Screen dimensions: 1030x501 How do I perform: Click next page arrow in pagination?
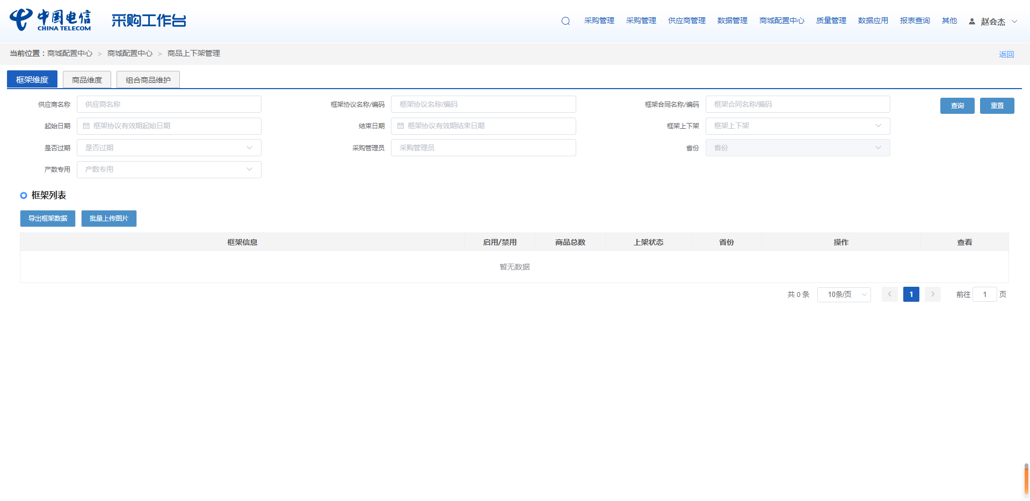[x=932, y=294]
